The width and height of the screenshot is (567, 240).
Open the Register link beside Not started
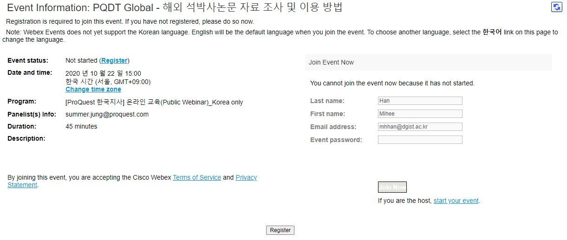[114, 60]
